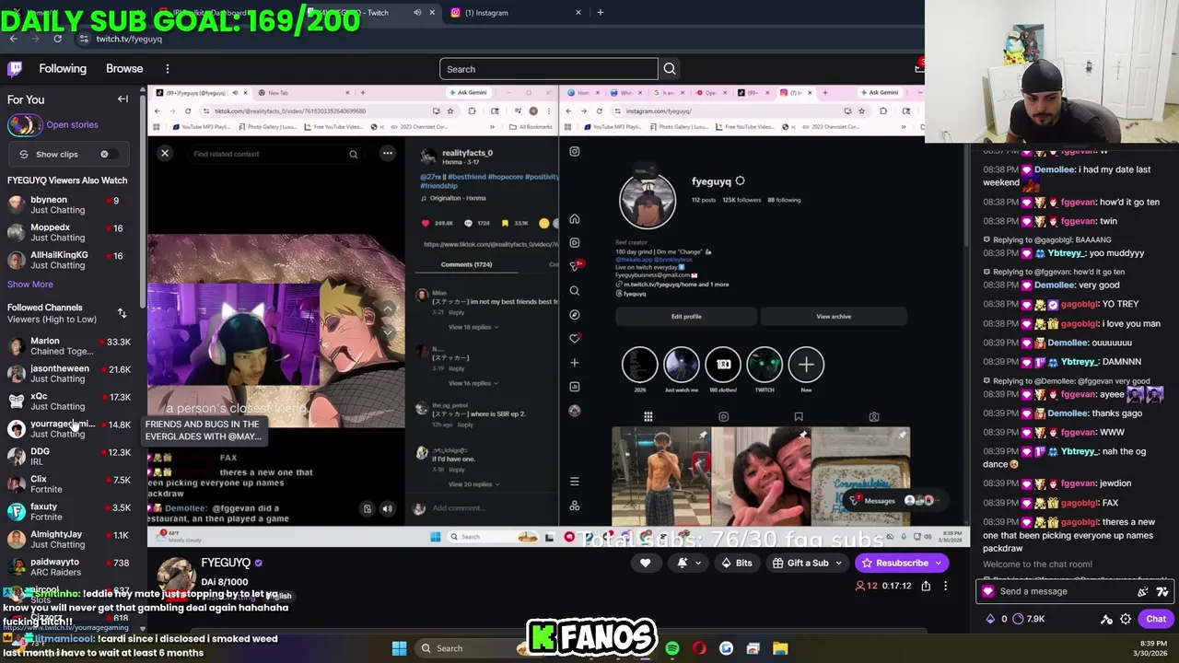The width and height of the screenshot is (1179, 663).
Task: Open Opera from the taskbar
Action: [699, 648]
